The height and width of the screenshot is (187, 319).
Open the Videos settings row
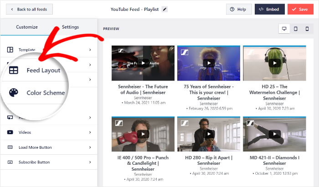click(x=49, y=132)
